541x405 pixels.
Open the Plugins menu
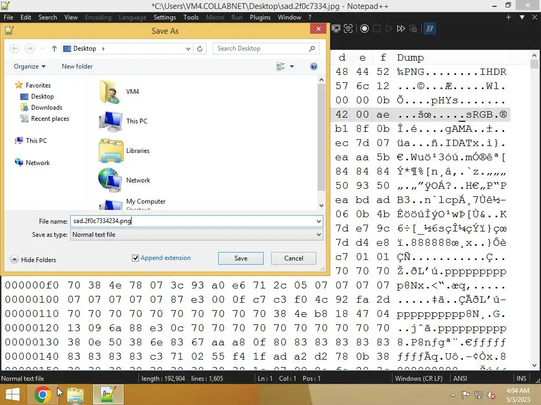260,17
